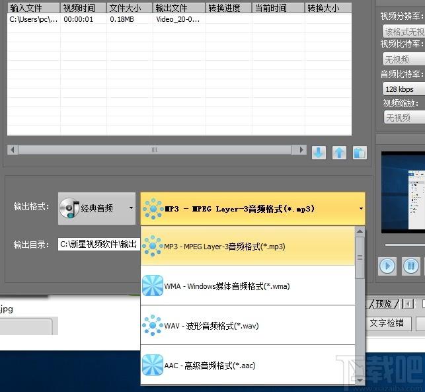
Task: Click the format list scroll down arrow
Action: [x=360, y=380]
